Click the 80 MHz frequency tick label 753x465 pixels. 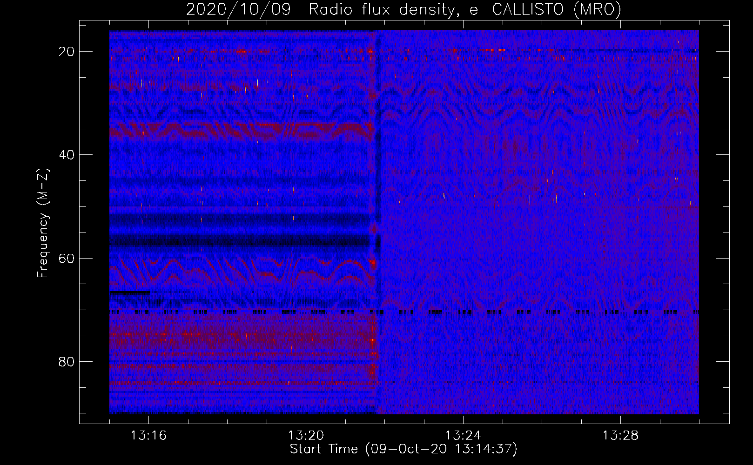[x=67, y=361]
